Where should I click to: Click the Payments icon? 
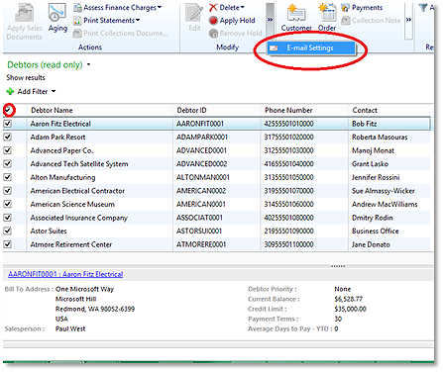click(x=346, y=8)
